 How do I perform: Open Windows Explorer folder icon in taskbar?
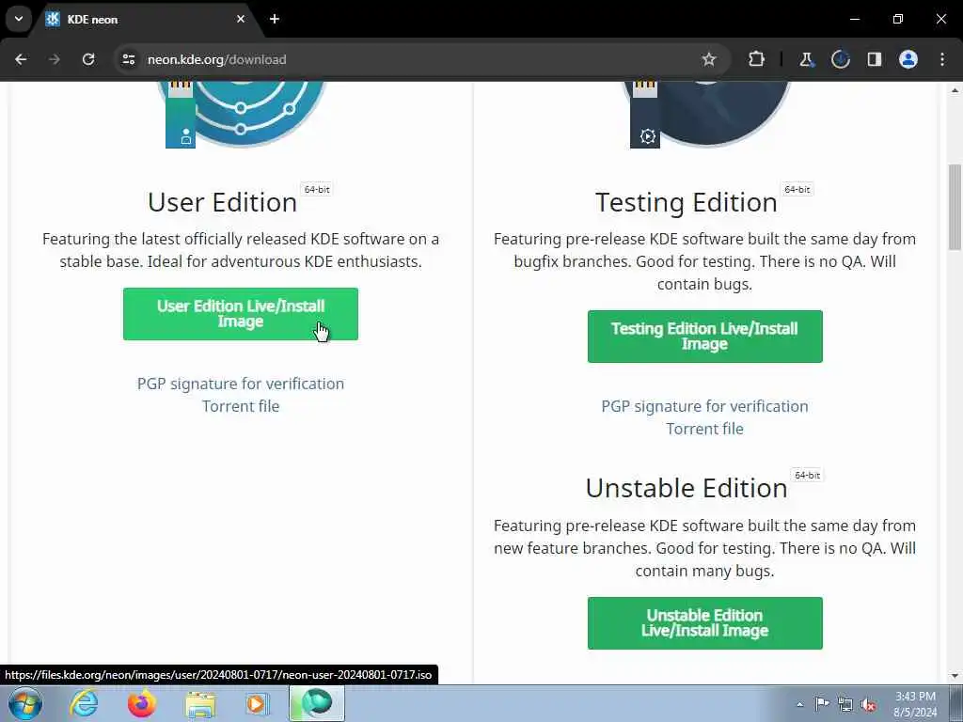(200, 703)
